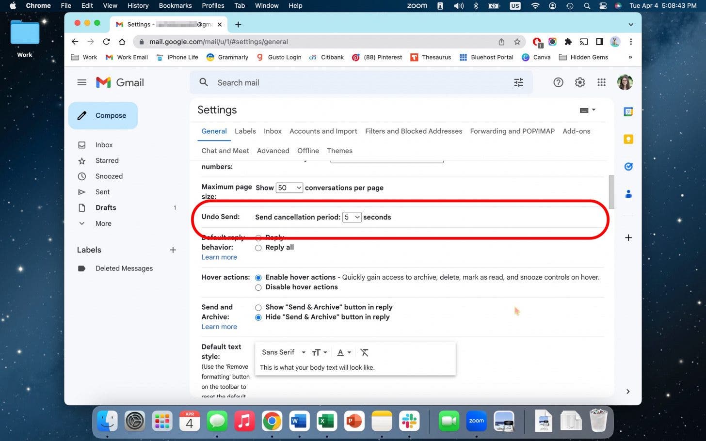Open Google account profile picture
The width and height of the screenshot is (706, 441).
(625, 82)
